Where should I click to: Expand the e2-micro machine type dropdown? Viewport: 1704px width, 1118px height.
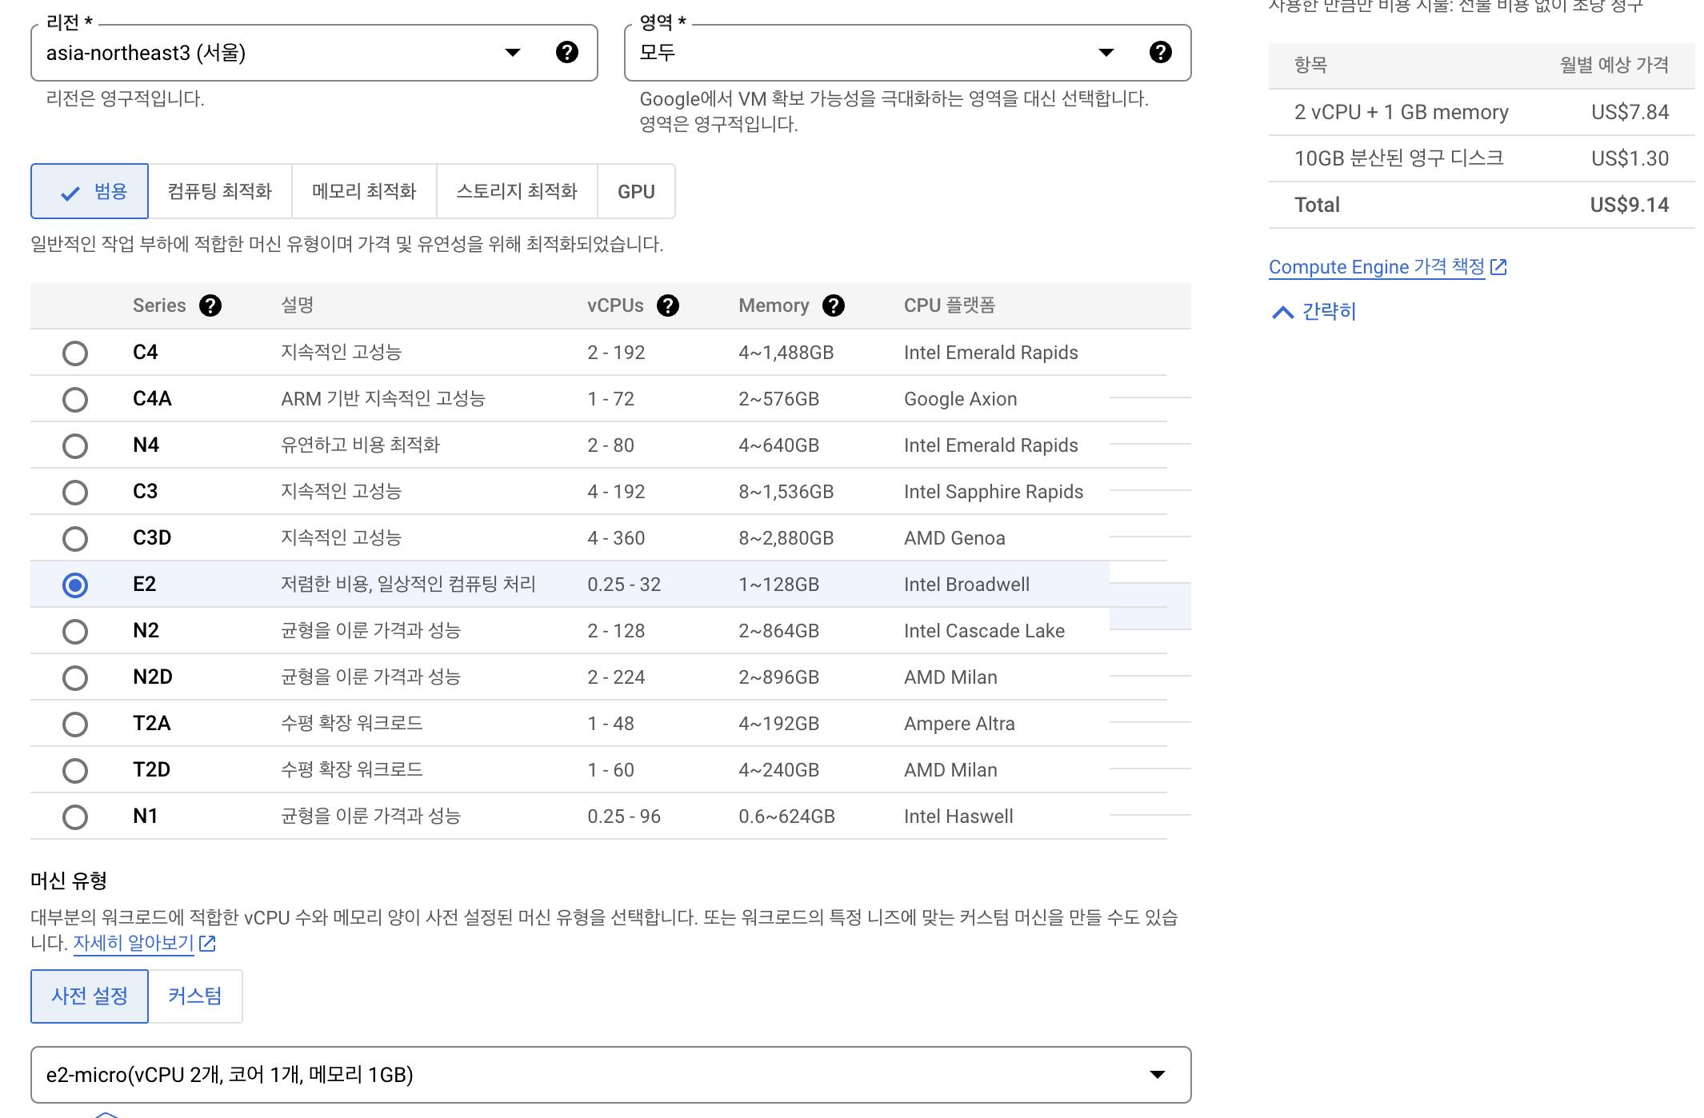click(x=610, y=1075)
